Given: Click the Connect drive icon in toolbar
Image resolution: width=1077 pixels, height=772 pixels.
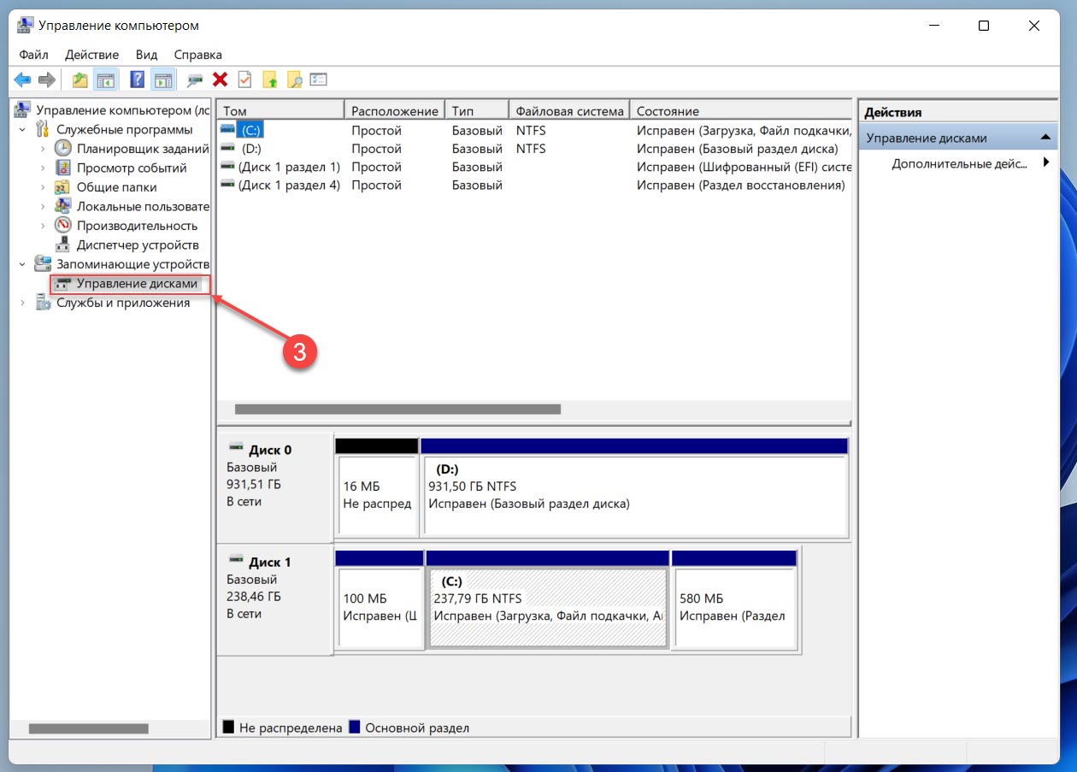Looking at the screenshot, I should tap(195, 80).
